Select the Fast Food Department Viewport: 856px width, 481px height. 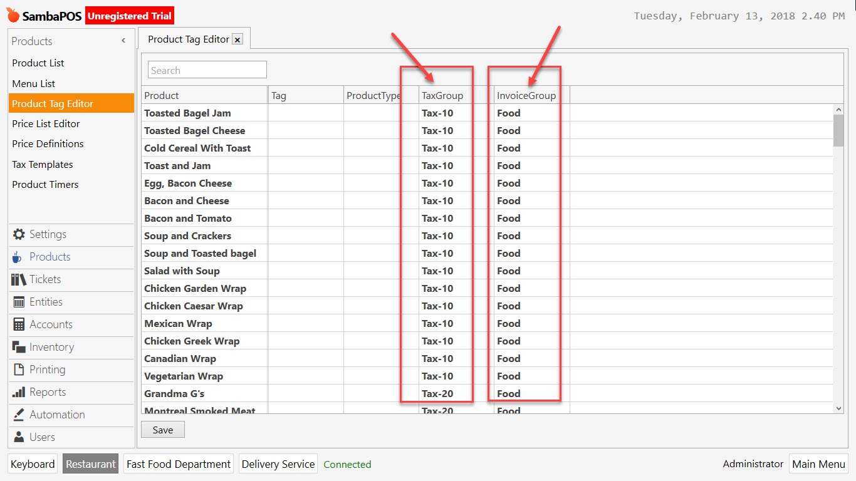click(179, 464)
